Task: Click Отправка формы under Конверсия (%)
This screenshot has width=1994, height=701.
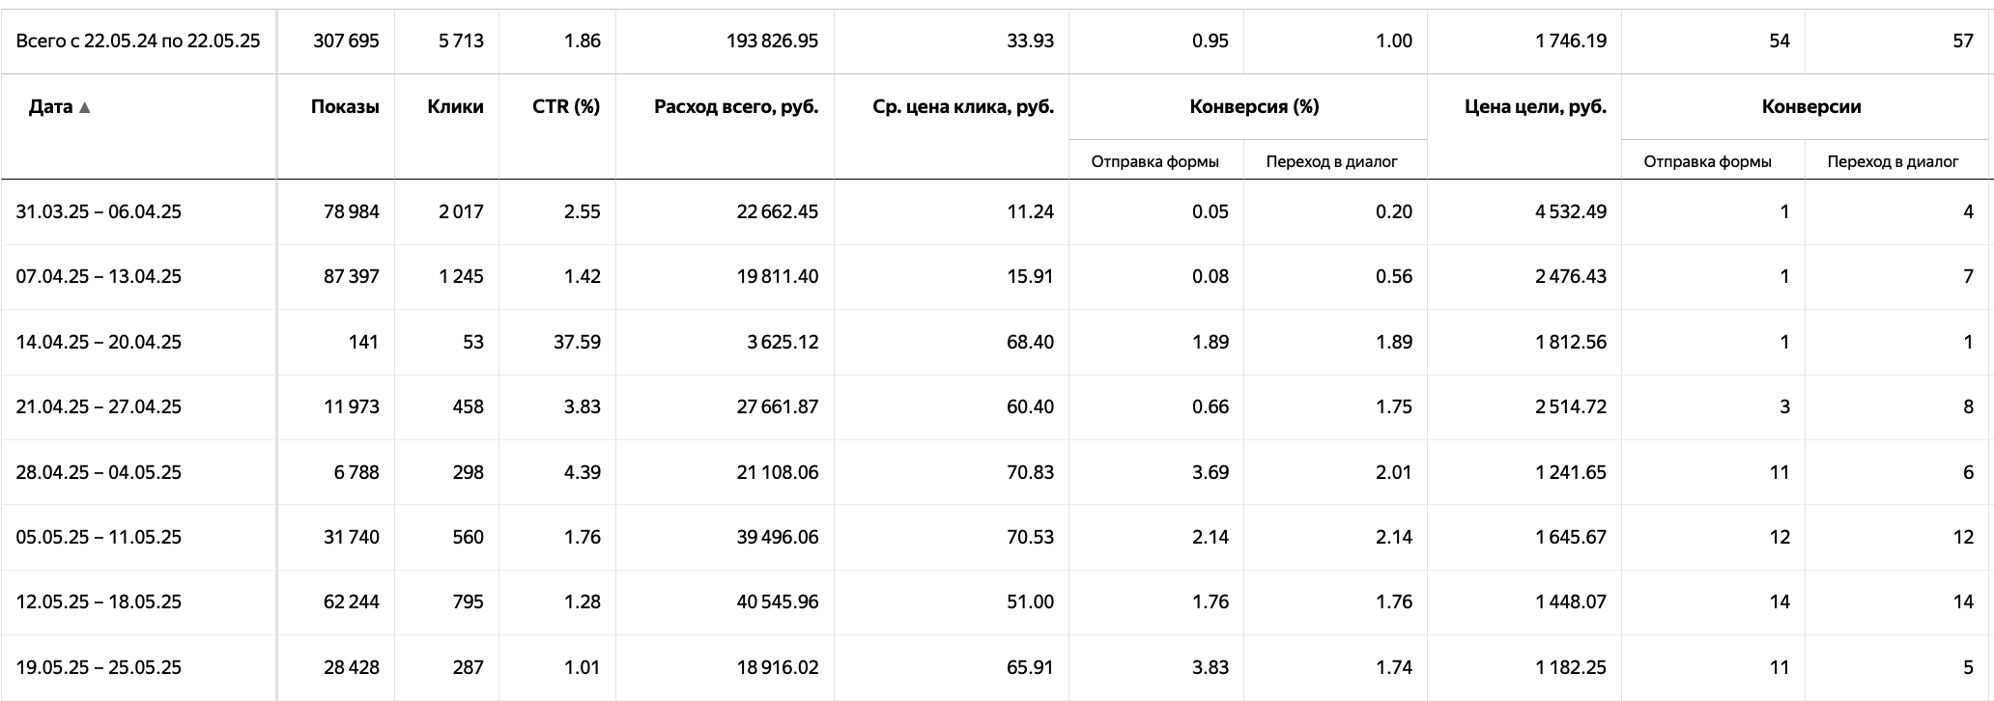Action: (1155, 161)
